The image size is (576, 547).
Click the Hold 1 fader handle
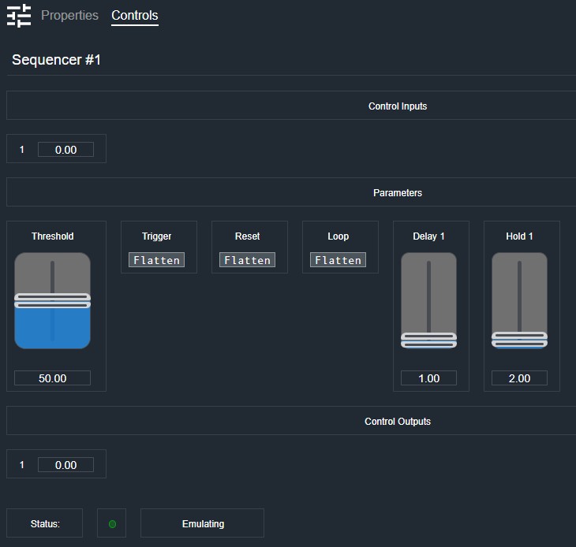[519, 340]
